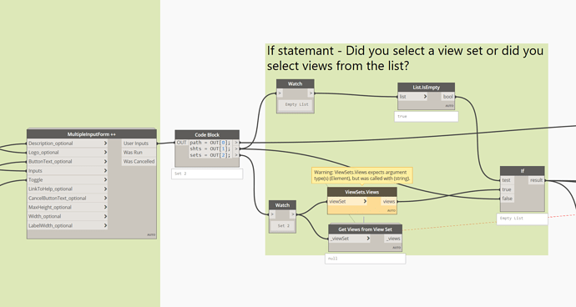Click the If statemant group title text
The height and width of the screenshot is (307, 576).
tap(405, 58)
